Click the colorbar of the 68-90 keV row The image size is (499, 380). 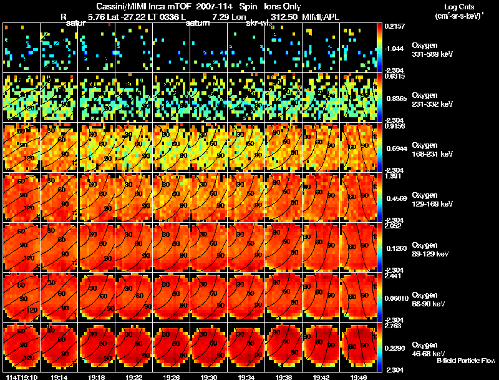[379, 298]
